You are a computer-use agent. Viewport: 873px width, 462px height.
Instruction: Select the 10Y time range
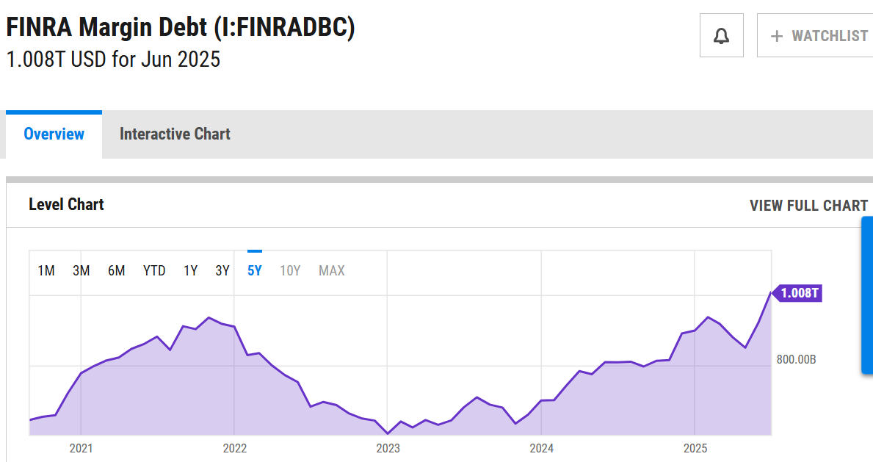coord(290,271)
